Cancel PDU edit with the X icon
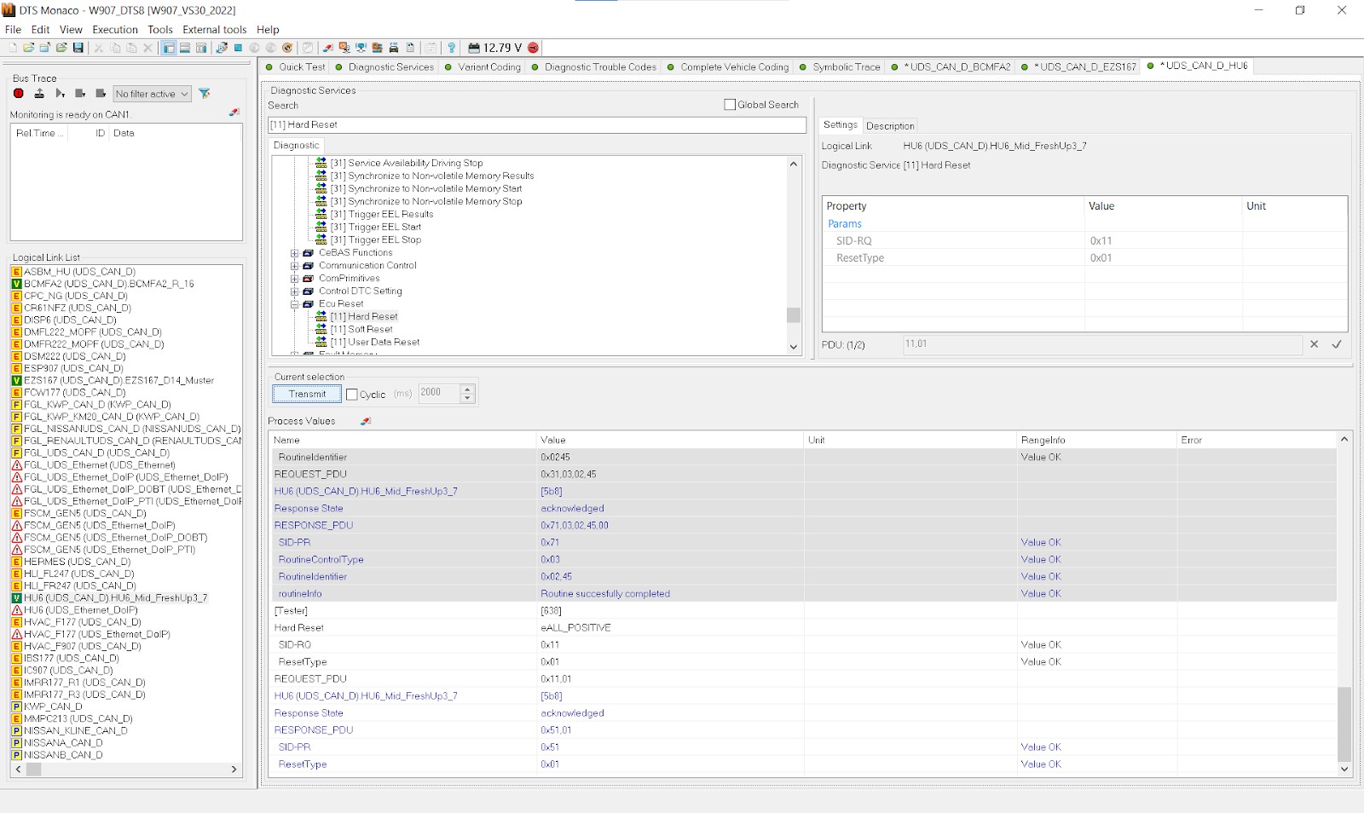The width and height of the screenshot is (1364, 813). pos(1314,344)
